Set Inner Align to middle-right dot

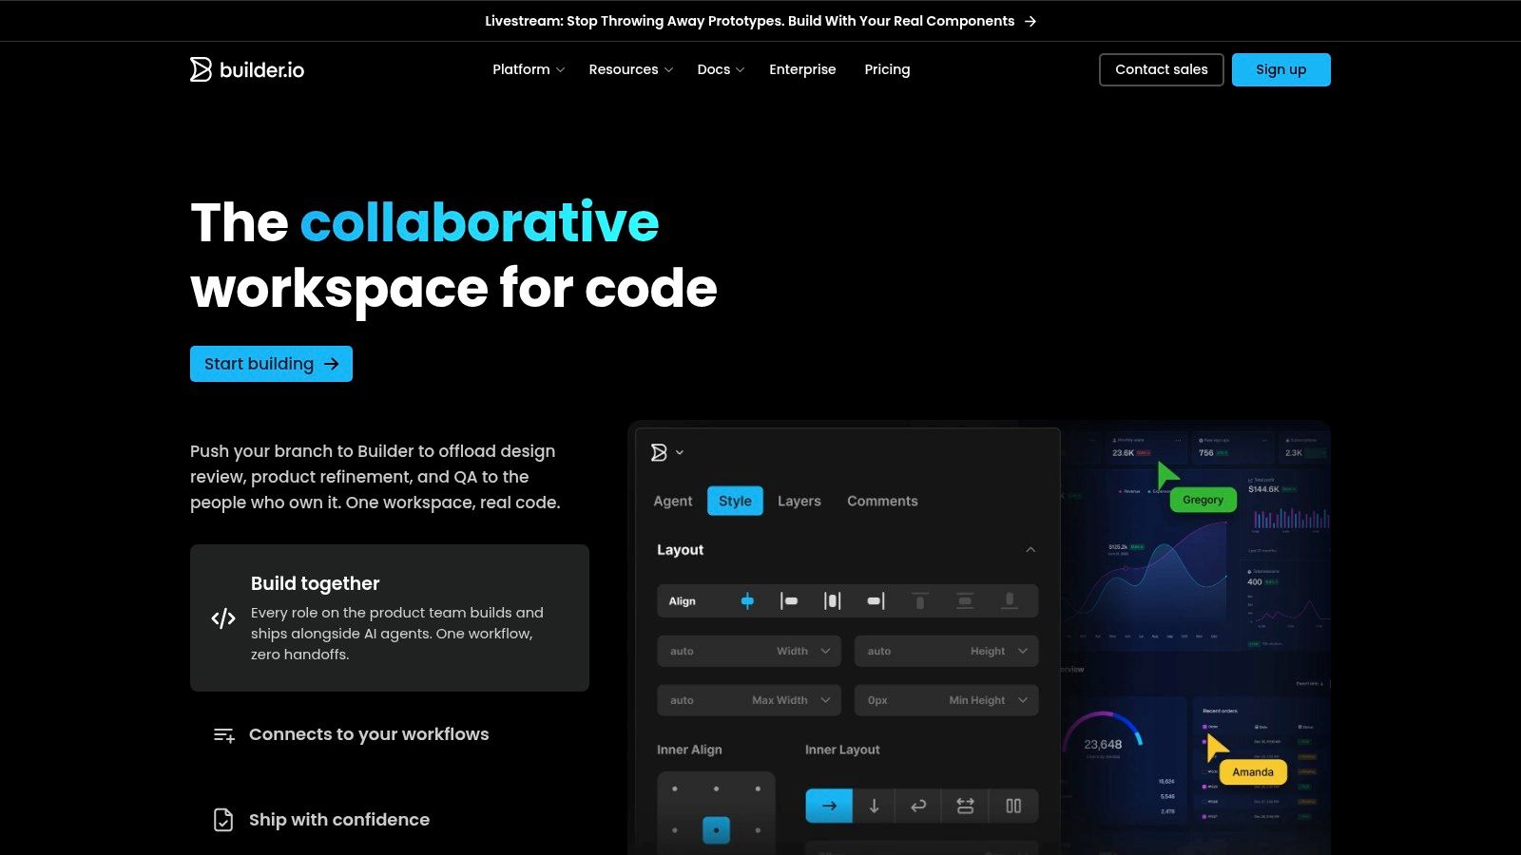[x=758, y=830]
